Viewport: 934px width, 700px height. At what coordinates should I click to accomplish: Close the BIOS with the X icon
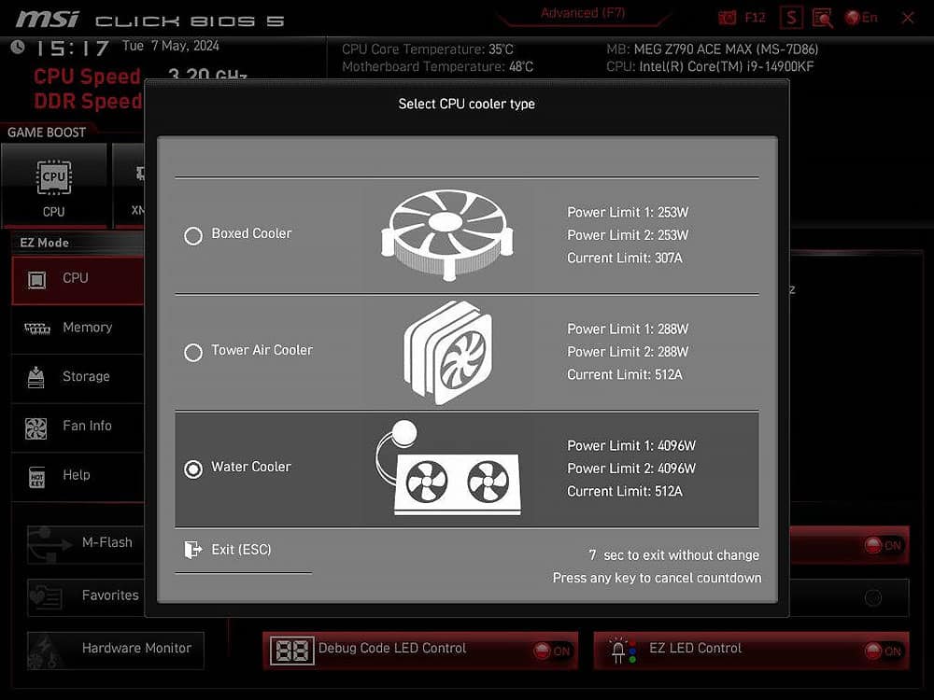pos(908,18)
